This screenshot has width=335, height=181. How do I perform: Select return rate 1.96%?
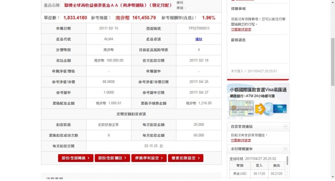[209, 18]
